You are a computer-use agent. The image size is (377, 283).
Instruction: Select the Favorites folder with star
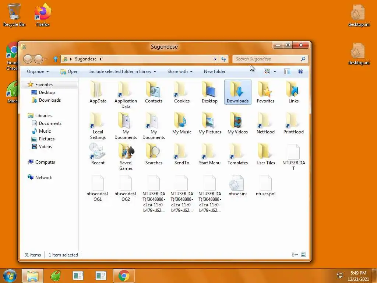[x=265, y=92]
